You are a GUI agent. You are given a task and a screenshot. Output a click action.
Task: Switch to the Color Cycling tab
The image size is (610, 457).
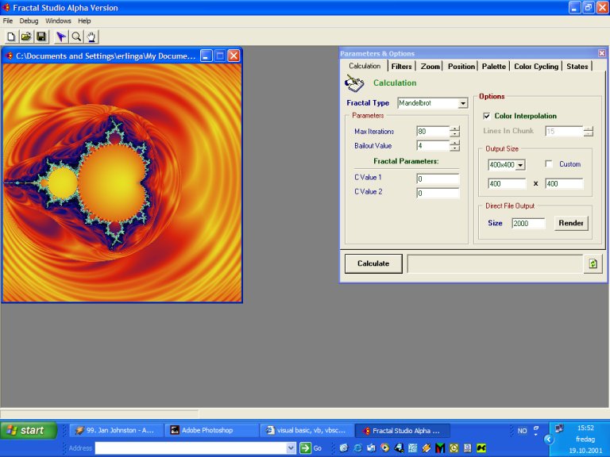535,67
